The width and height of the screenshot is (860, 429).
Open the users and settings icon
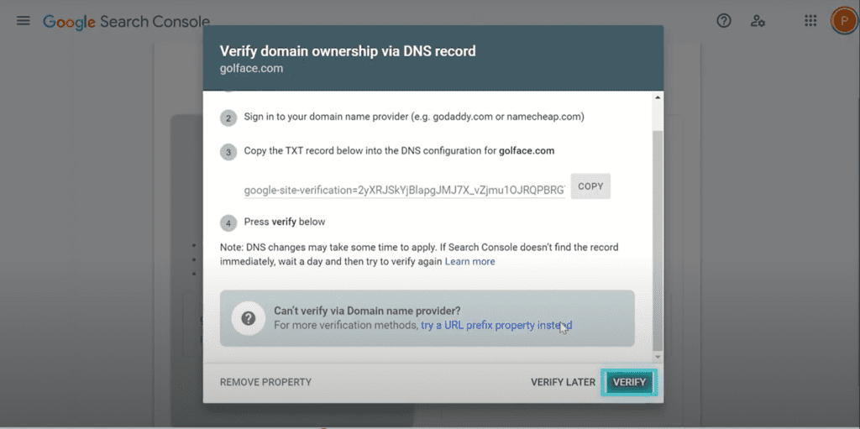coord(758,21)
